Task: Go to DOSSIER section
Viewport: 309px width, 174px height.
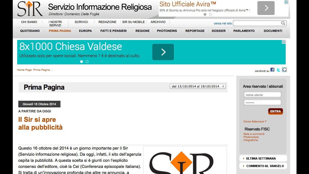Action: [x=219, y=31]
